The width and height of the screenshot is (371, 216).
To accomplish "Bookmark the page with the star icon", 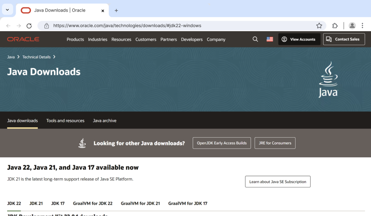I will coord(319,25).
